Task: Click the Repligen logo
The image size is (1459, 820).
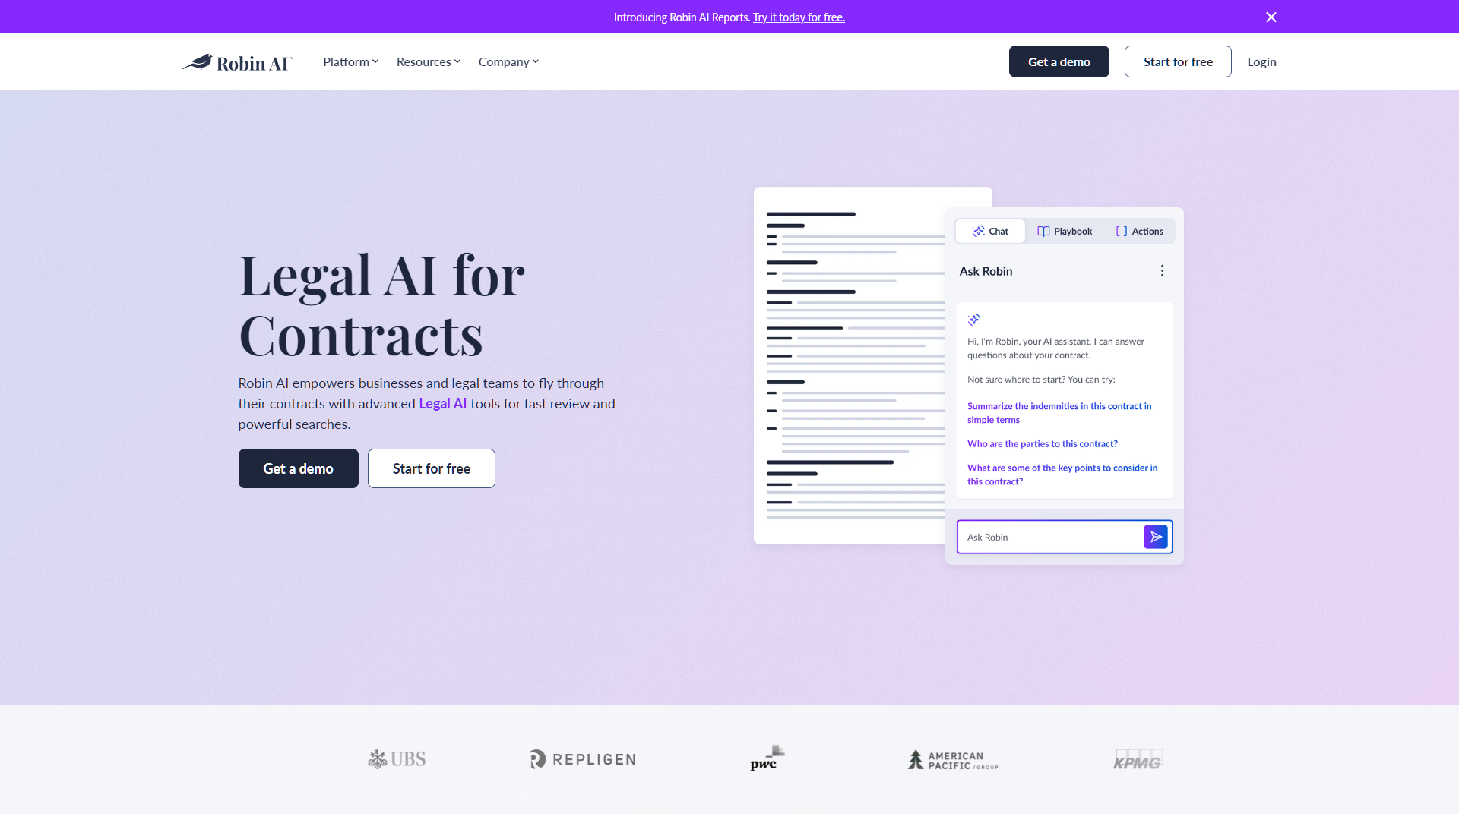Action: coord(583,759)
